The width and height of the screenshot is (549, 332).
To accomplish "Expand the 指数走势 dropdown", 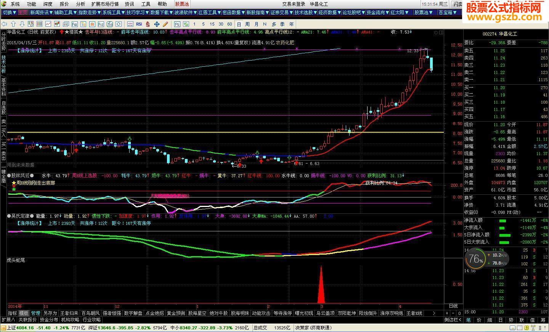I will click(x=89, y=12).
